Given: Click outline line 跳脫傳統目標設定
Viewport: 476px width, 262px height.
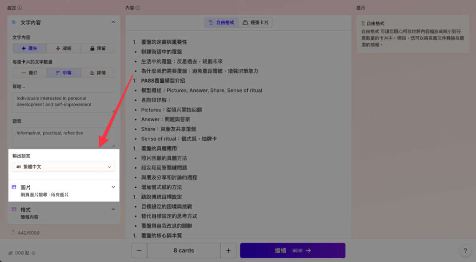Looking at the screenshot, I should pos(161,197).
